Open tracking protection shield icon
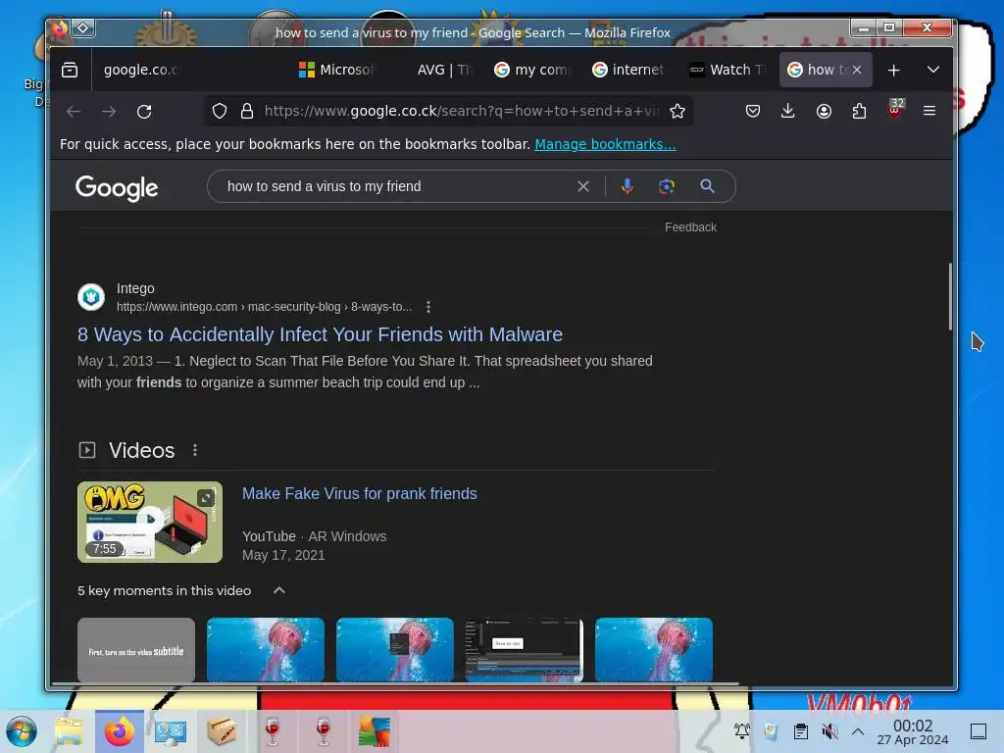Screen dimensions: 1004x753 220,112
